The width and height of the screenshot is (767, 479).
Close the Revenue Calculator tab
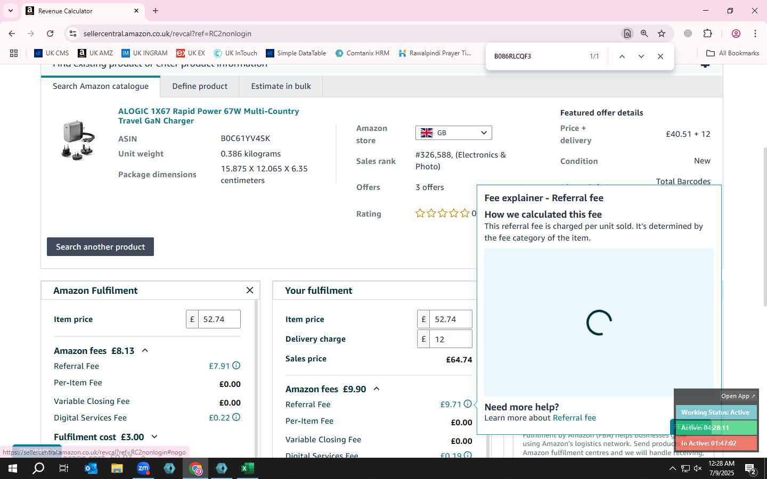click(x=136, y=11)
